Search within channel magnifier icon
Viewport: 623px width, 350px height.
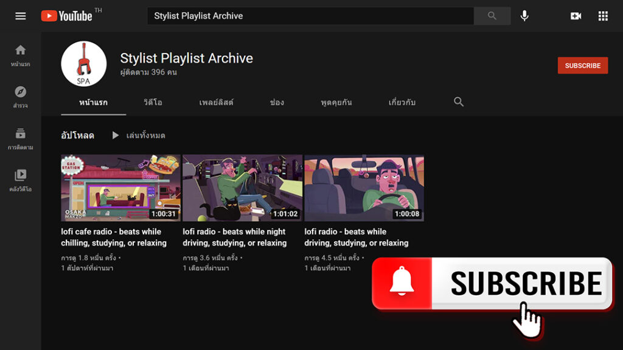coord(459,102)
